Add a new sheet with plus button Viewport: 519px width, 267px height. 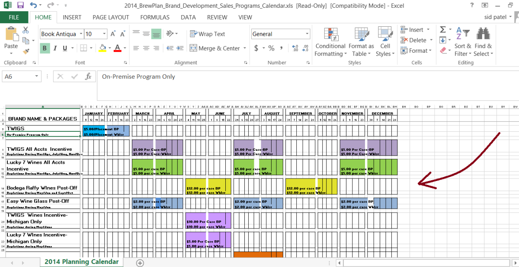[x=140, y=262]
